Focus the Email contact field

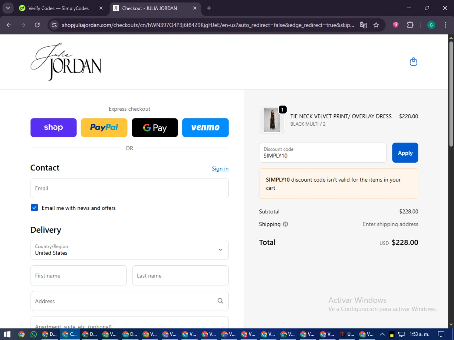point(130,188)
